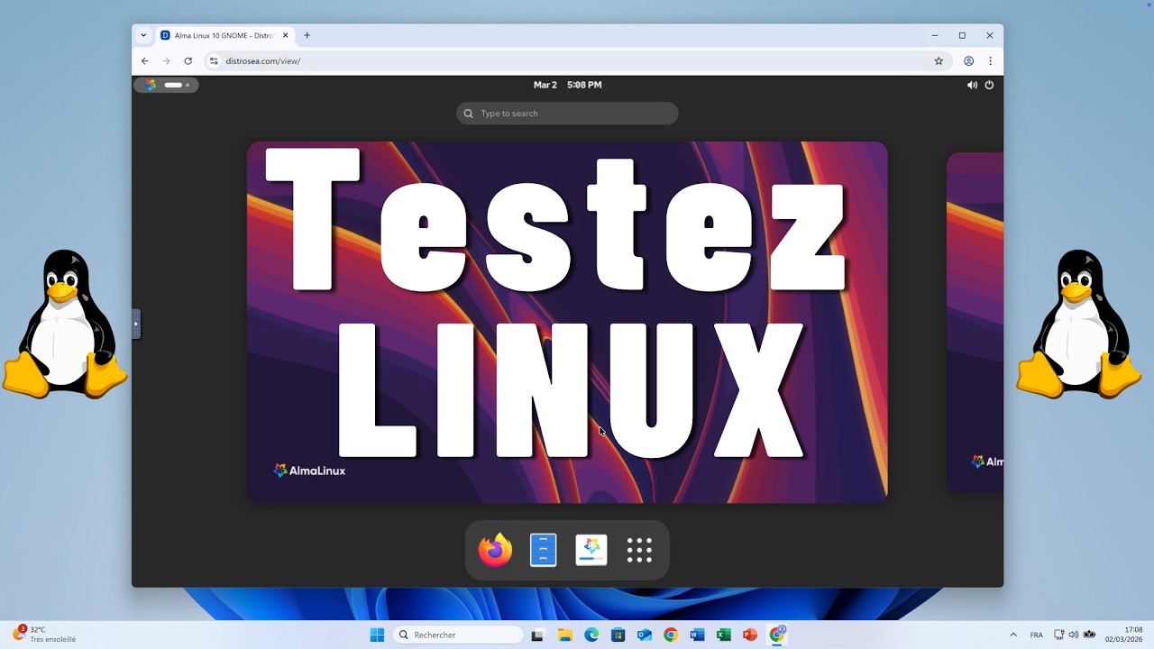Show hidden system tray icons
This screenshot has height=649, width=1154.
1013,635
